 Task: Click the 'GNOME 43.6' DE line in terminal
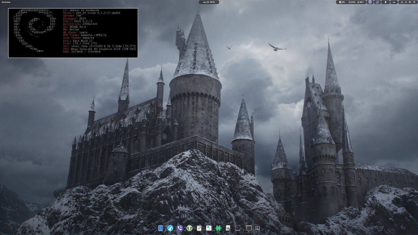tap(74, 27)
